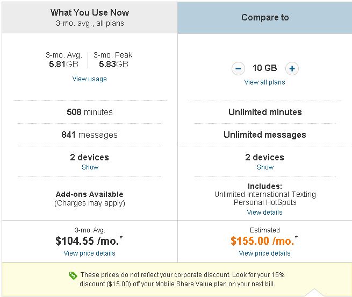Open View details for included features
The height and width of the screenshot is (297, 352).
(x=265, y=212)
